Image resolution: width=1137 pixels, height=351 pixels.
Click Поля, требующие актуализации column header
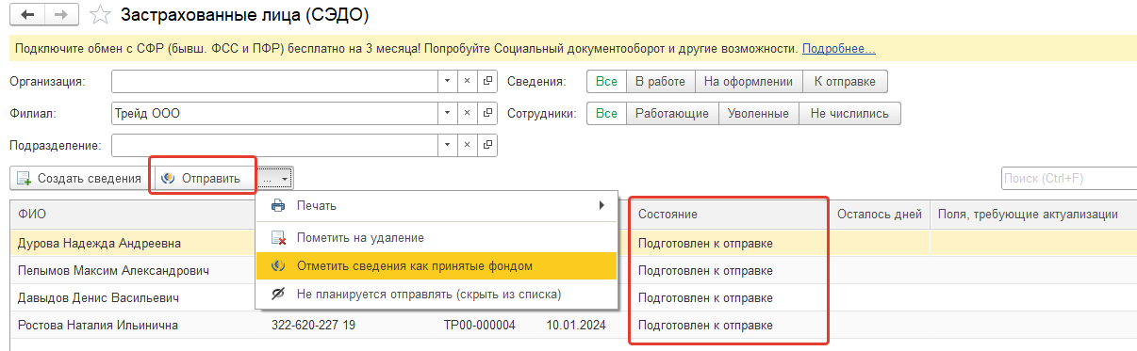(x=1033, y=215)
